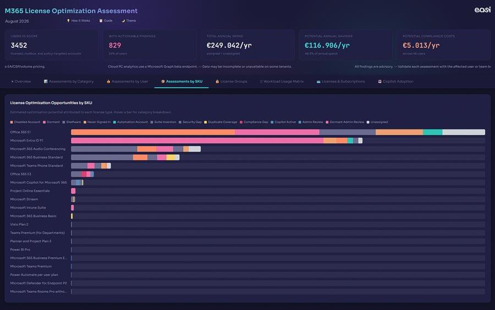495x310 pixels.
Task: Click the 'Microsoft Stream' row label
Action: (x=24, y=199)
